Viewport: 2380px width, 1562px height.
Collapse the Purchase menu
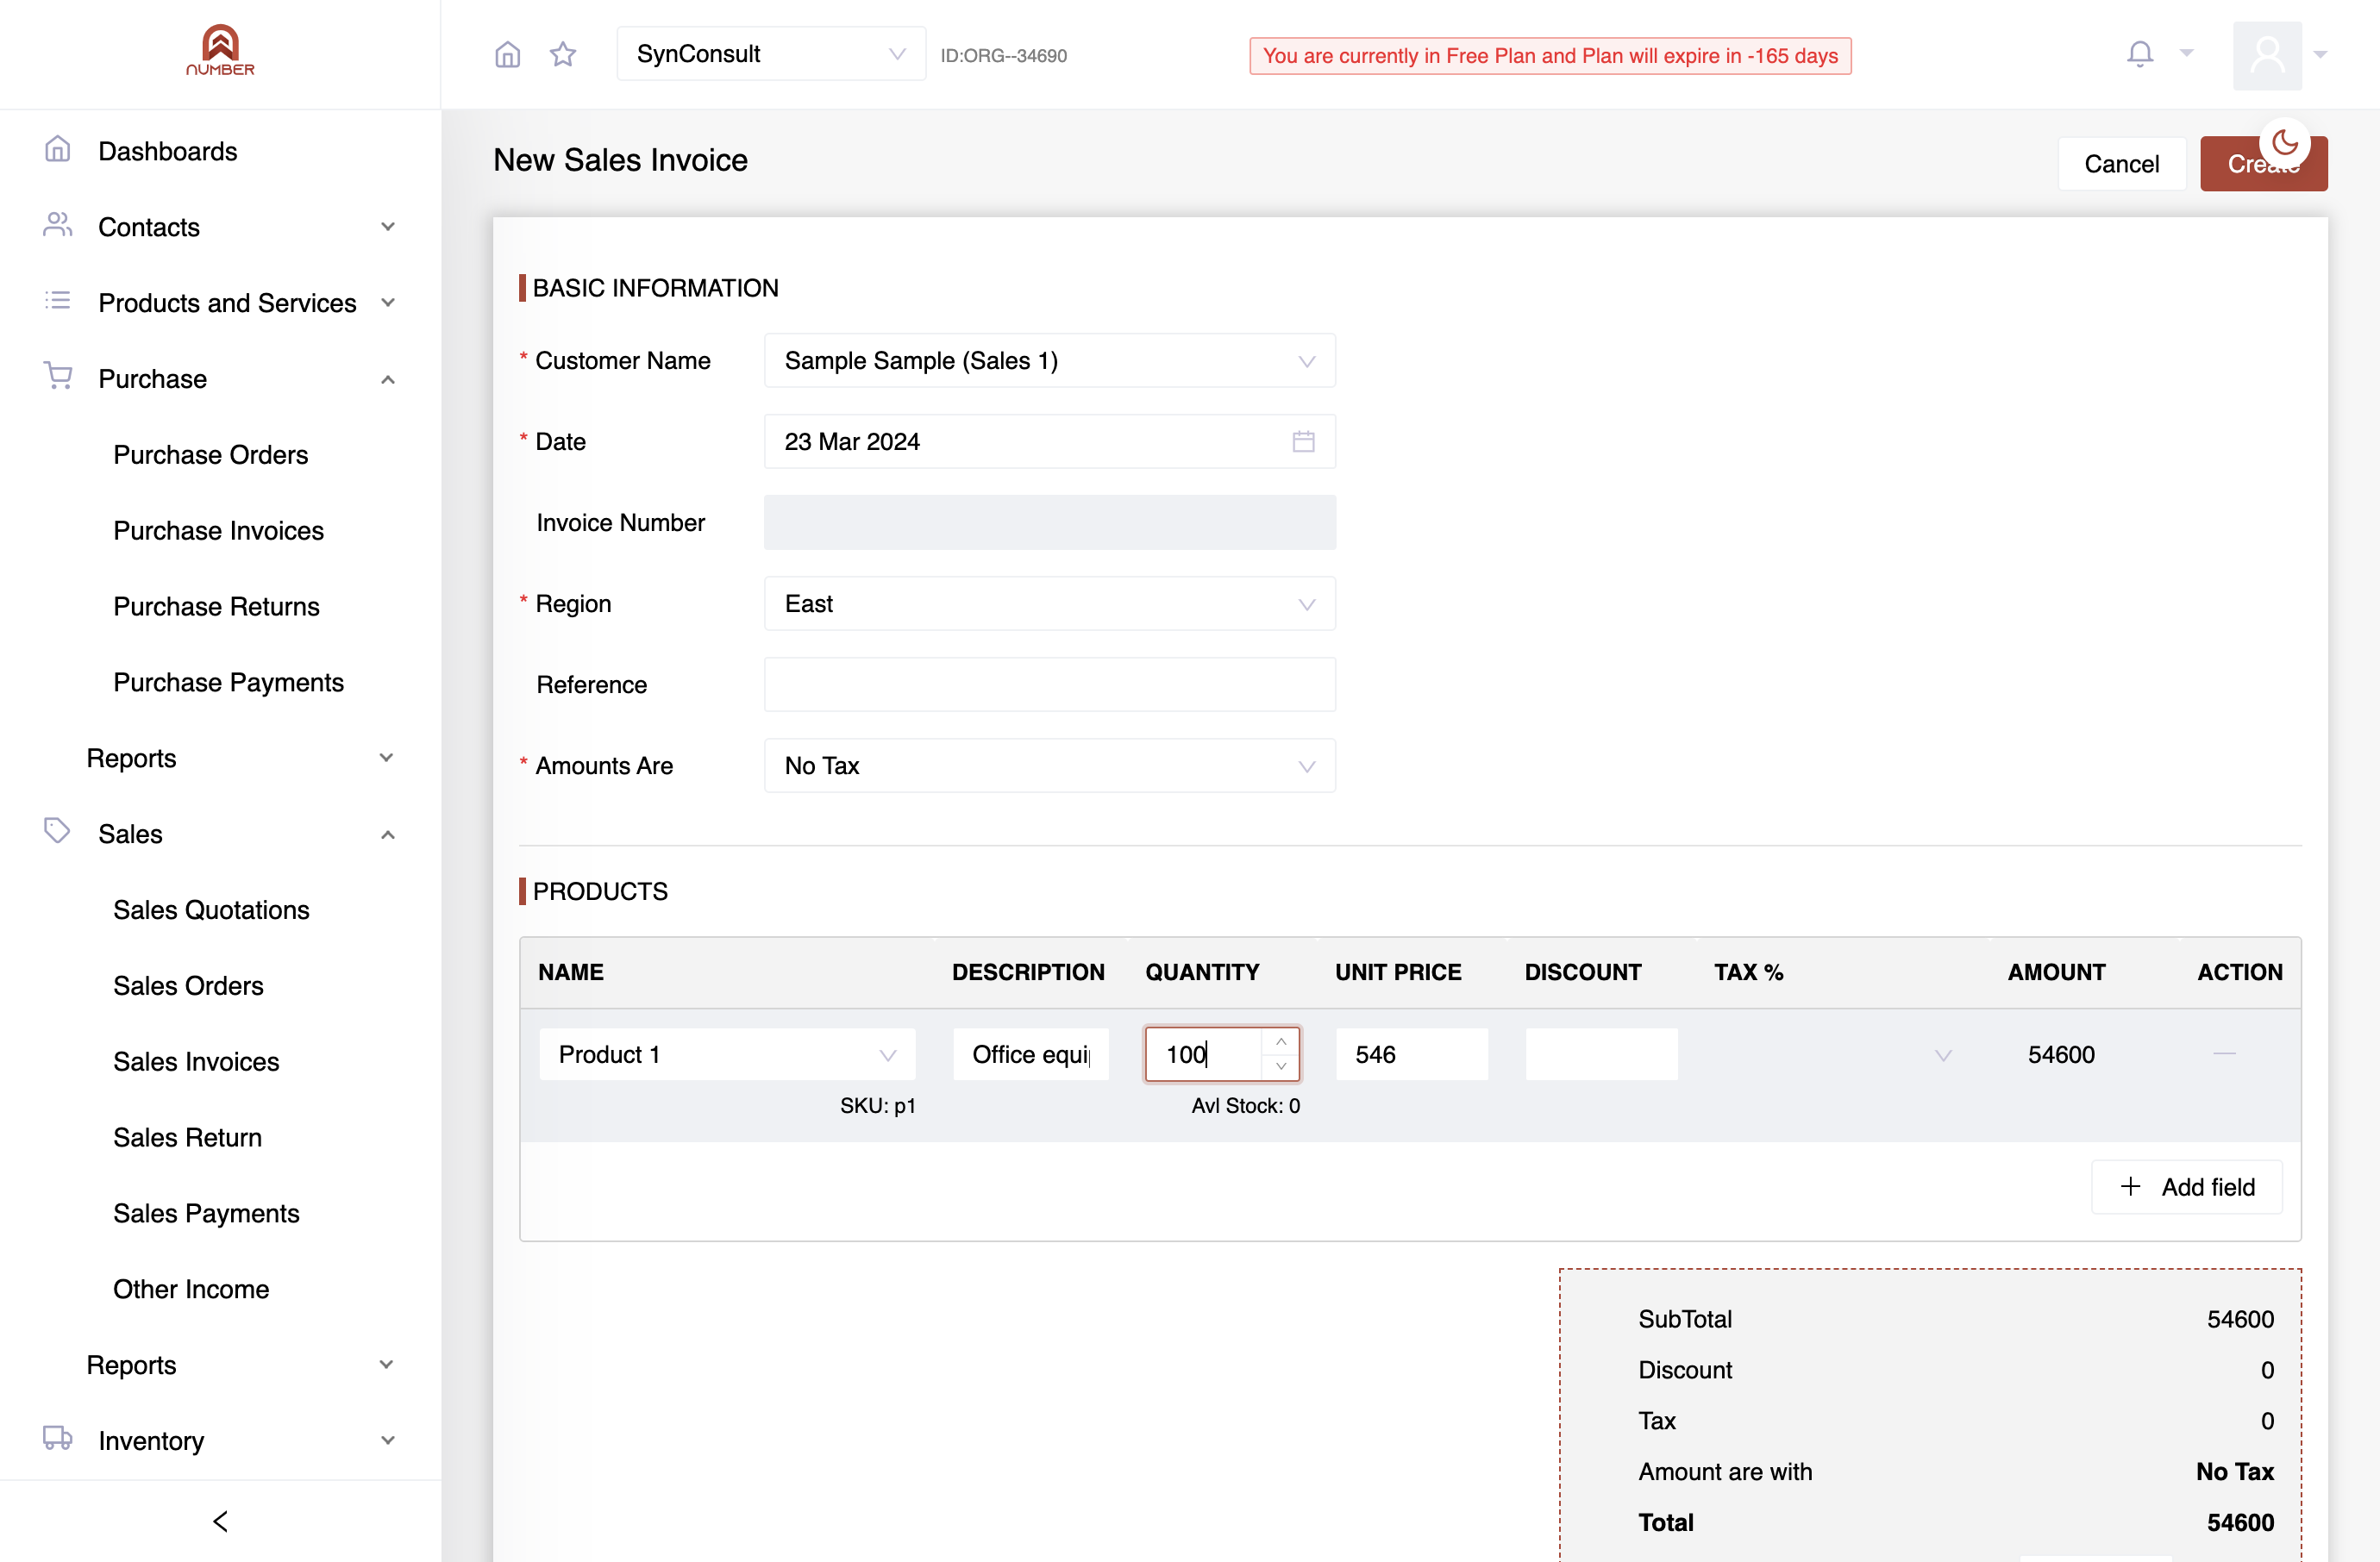tap(220, 378)
